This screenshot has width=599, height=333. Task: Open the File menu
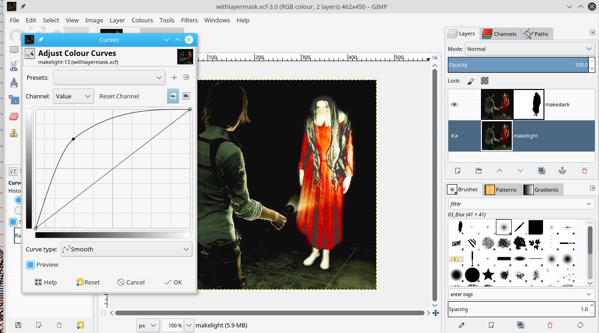point(14,20)
